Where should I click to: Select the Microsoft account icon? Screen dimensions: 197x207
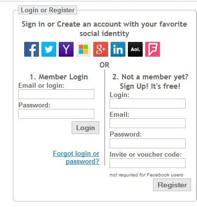tap(83, 49)
